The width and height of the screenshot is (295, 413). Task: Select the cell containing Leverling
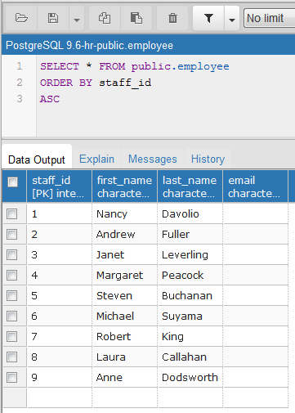(190, 254)
